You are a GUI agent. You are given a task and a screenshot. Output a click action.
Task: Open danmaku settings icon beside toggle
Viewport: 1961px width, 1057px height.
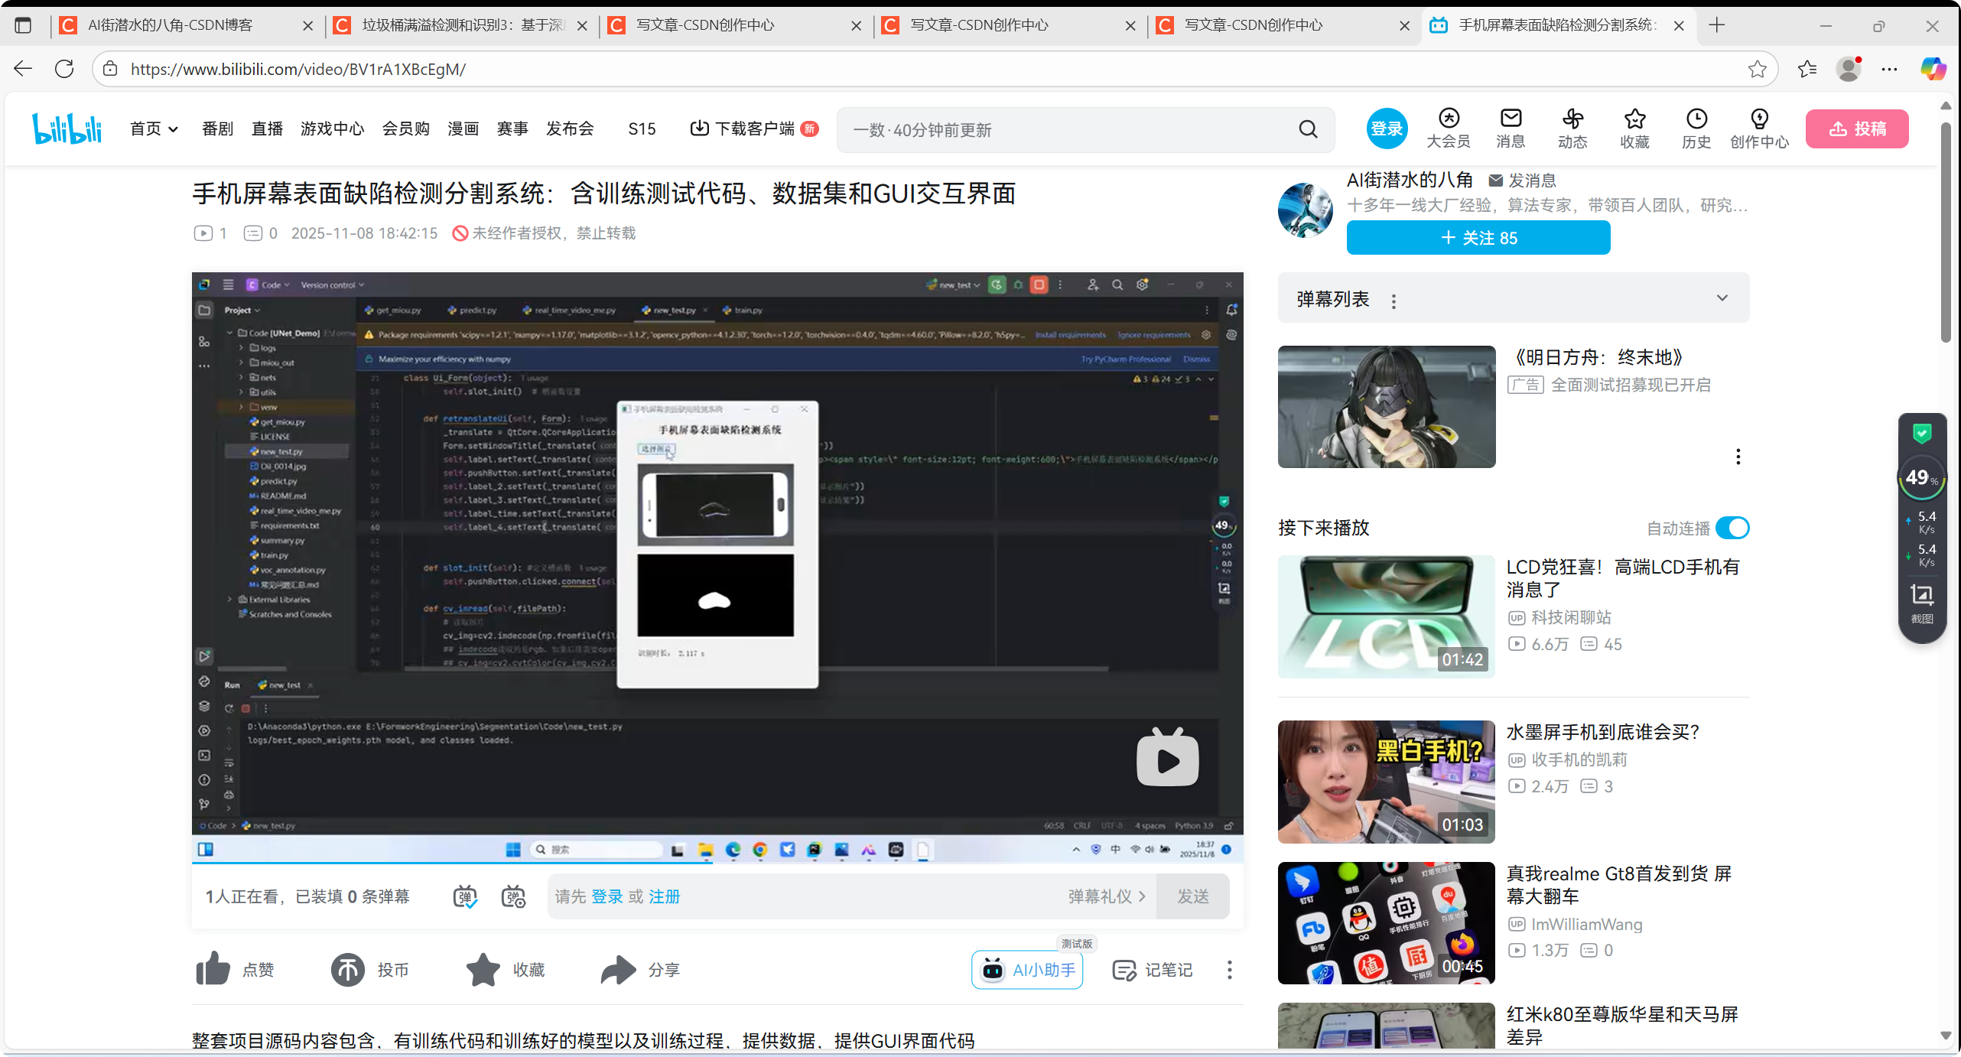513,896
